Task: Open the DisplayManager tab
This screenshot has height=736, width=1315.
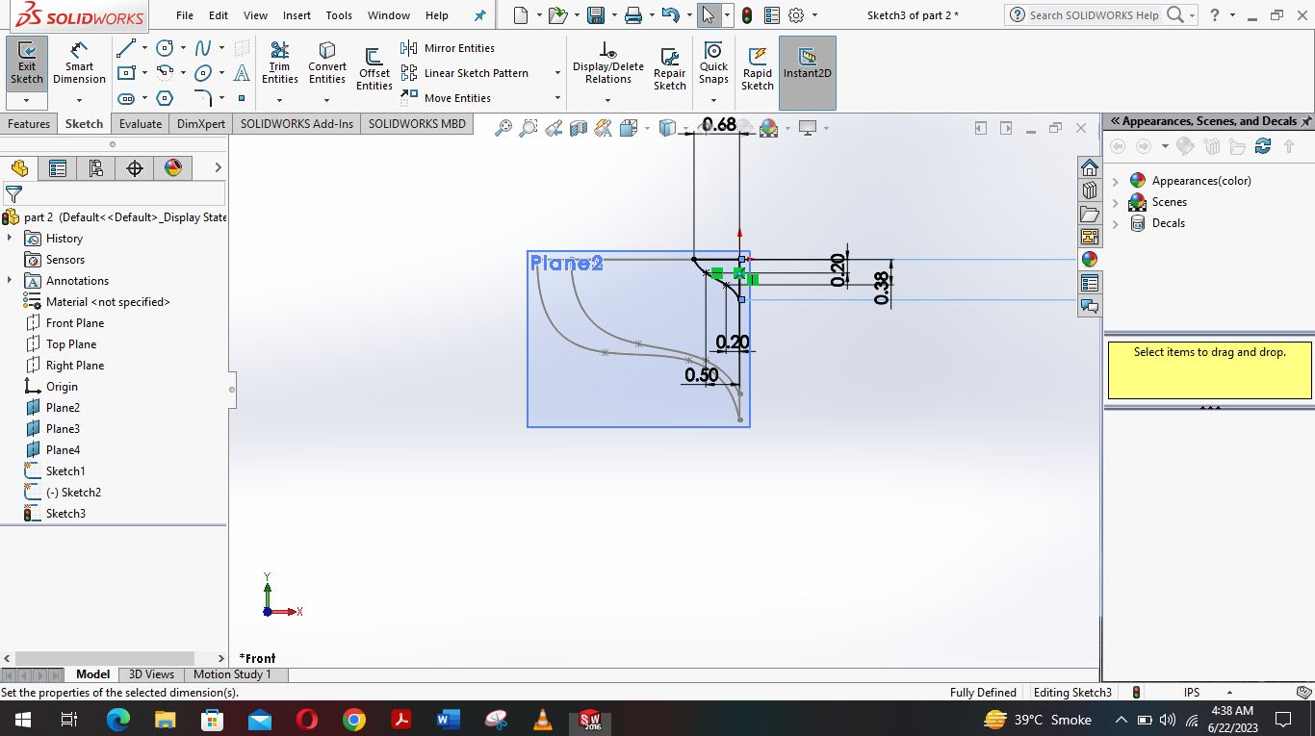Action: click(x=173, y=168)
